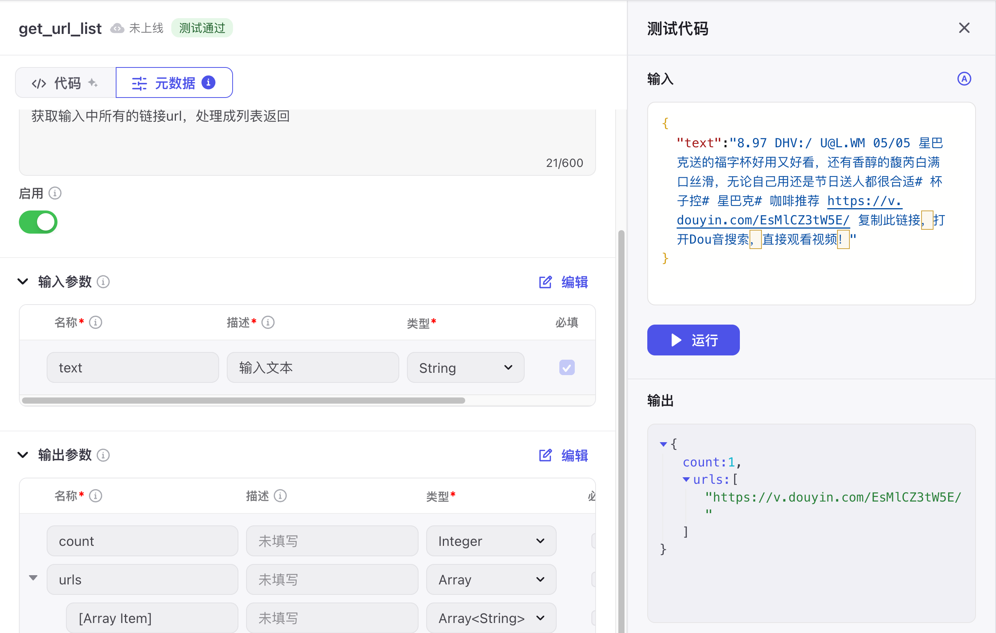Screen dimensions: 996x633
Task: Uncheck the 必填 checkbox for text parameter
Action: pos(567,367)
